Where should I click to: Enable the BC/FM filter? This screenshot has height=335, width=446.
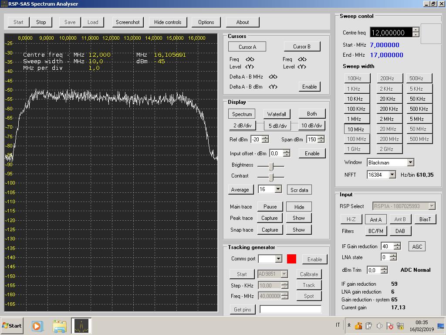coord(376,231)
